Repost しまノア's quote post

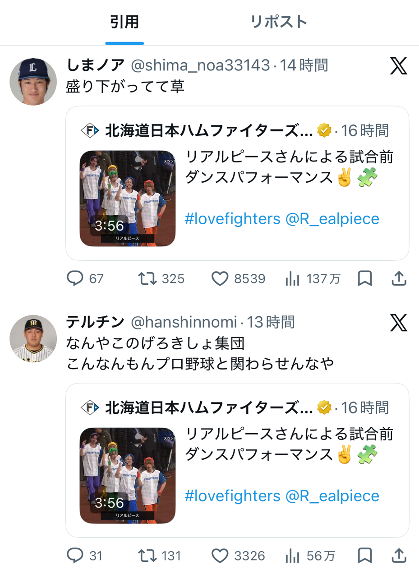click(147, 279)
